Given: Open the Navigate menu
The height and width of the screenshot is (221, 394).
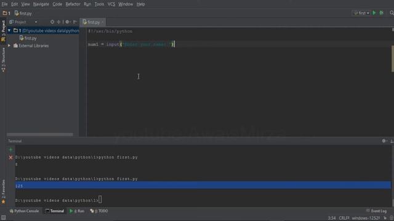Looking at the screenshot, I should tap(41, 4).
